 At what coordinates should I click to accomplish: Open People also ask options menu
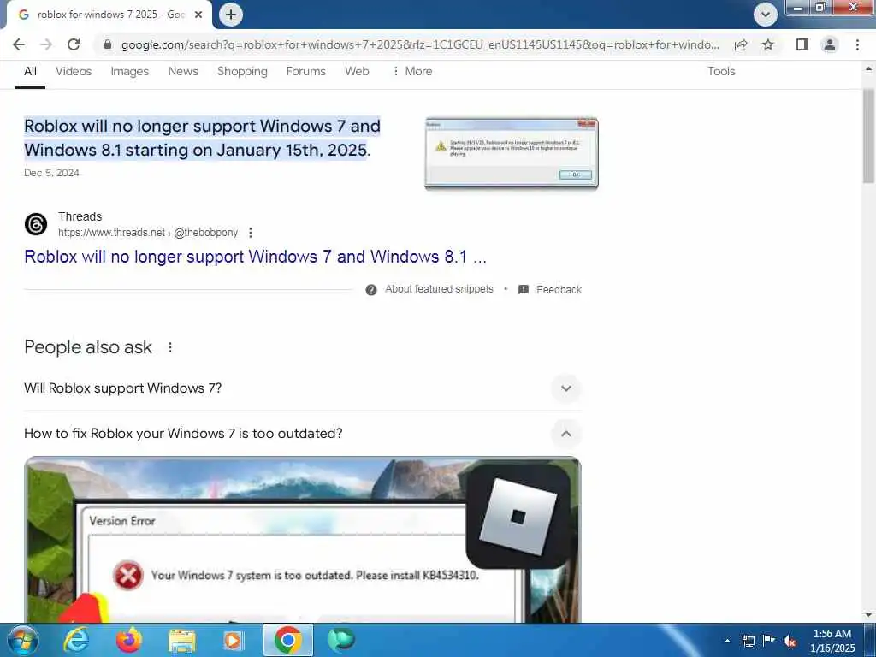(170, 347)
